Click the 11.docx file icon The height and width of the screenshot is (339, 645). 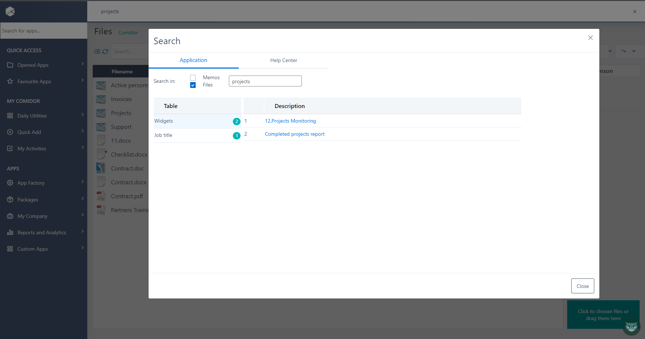101,140
